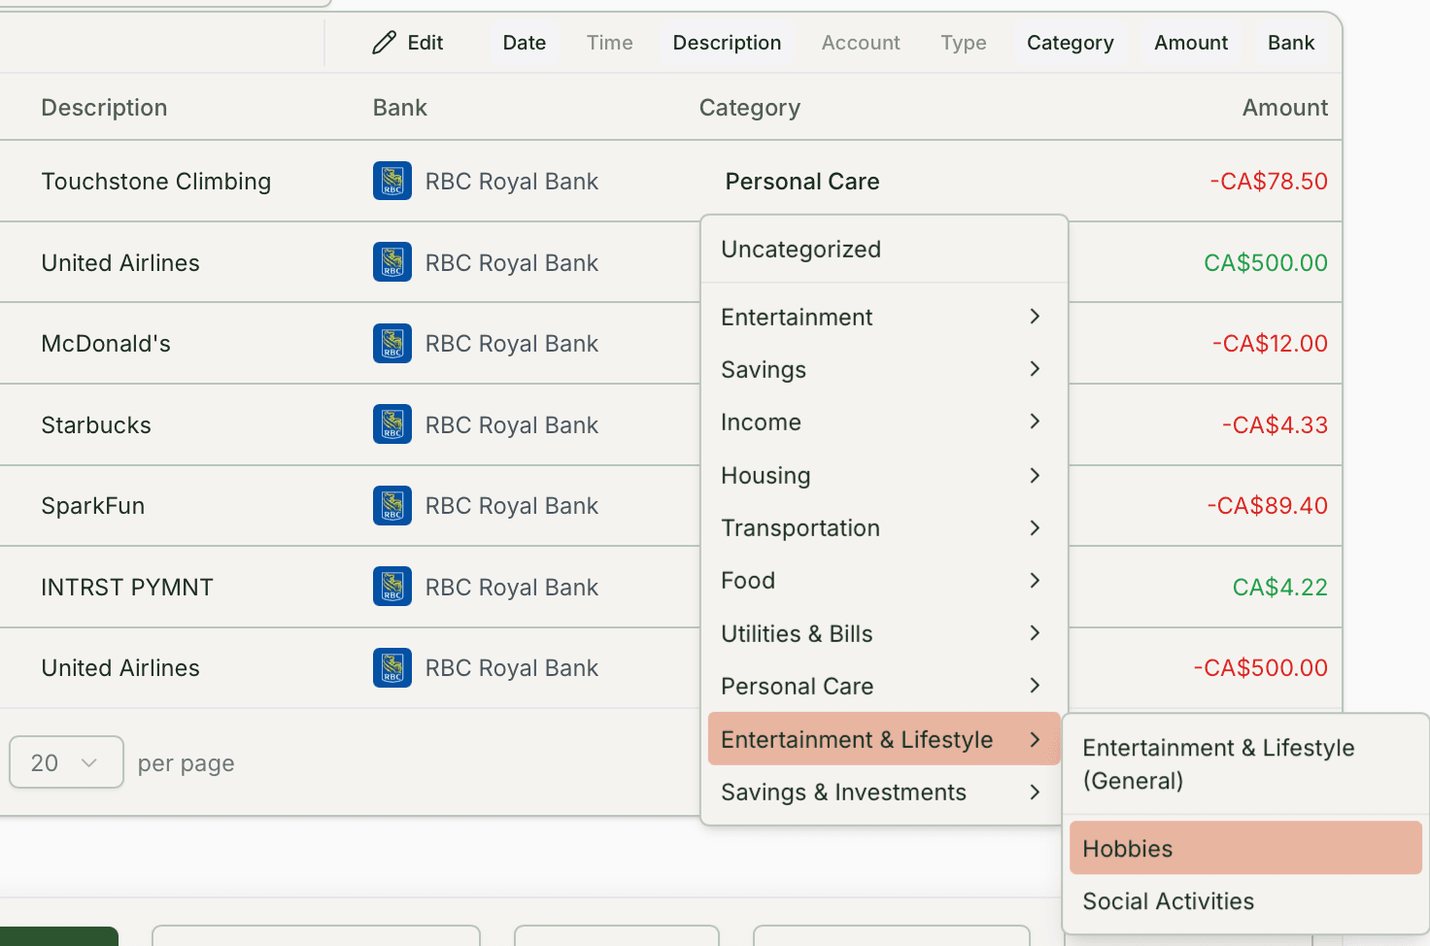1430x946 pixels.
Task: Sort by Description column header
Action: pos(104,108)
